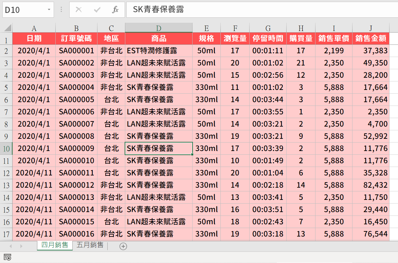The width and height of the screenshot is (398, 263).
Task: Click time cell 00:03:39
Action: point(268,148)
